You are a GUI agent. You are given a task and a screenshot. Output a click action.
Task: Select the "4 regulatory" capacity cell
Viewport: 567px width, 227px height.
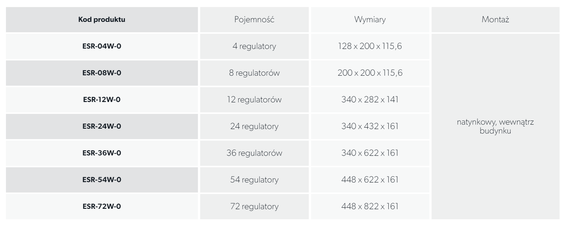pos(255,47)
